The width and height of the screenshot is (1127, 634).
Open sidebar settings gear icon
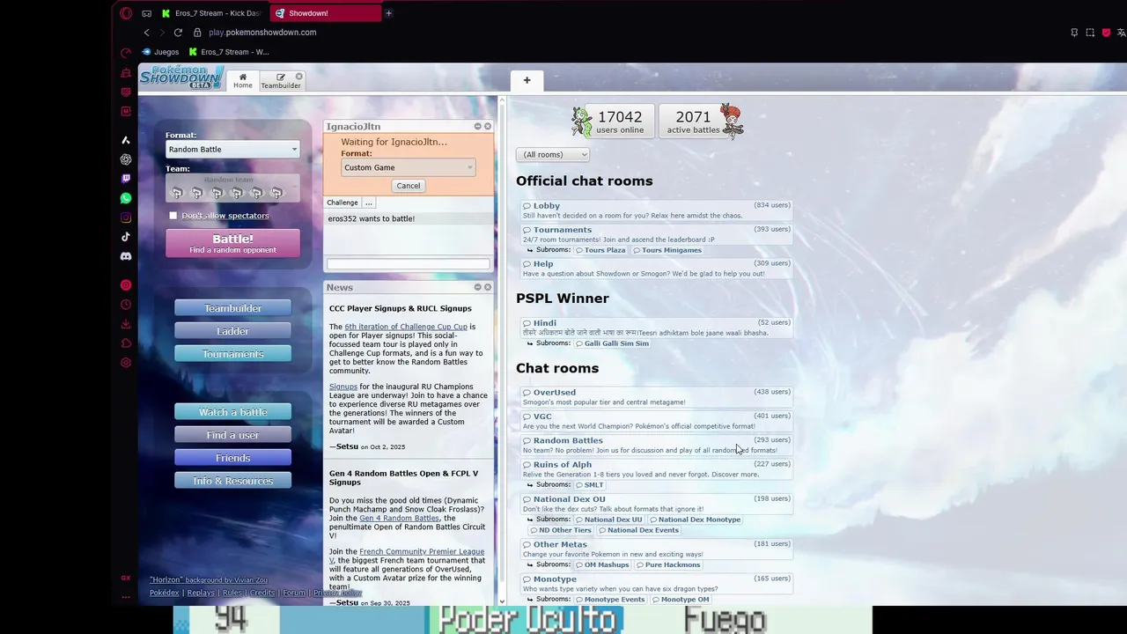coord(126,363)
